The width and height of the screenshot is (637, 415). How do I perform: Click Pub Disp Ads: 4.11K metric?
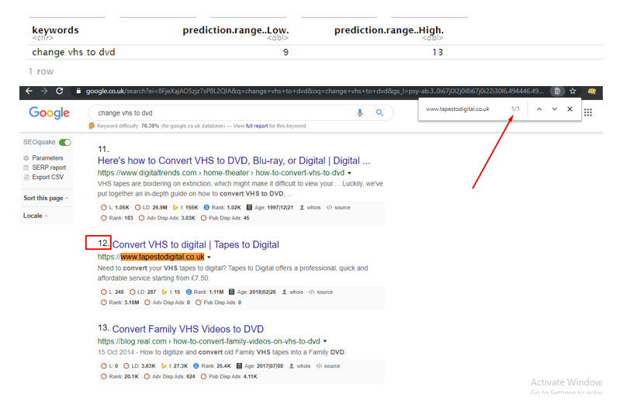coord(229,376)
